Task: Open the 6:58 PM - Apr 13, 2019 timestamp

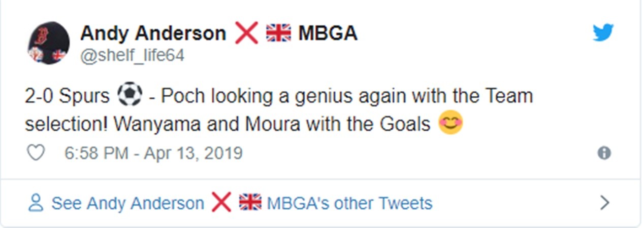Action: point(153,153)
